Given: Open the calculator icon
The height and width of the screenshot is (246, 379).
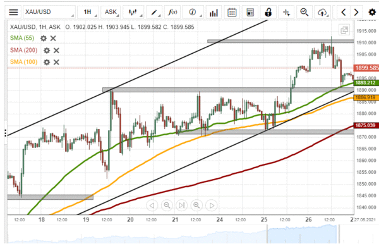Looking at the screenshot, I should point(250,12).
